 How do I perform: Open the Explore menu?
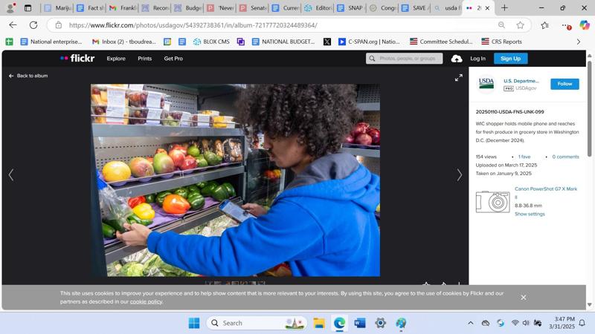coord(116,59)
